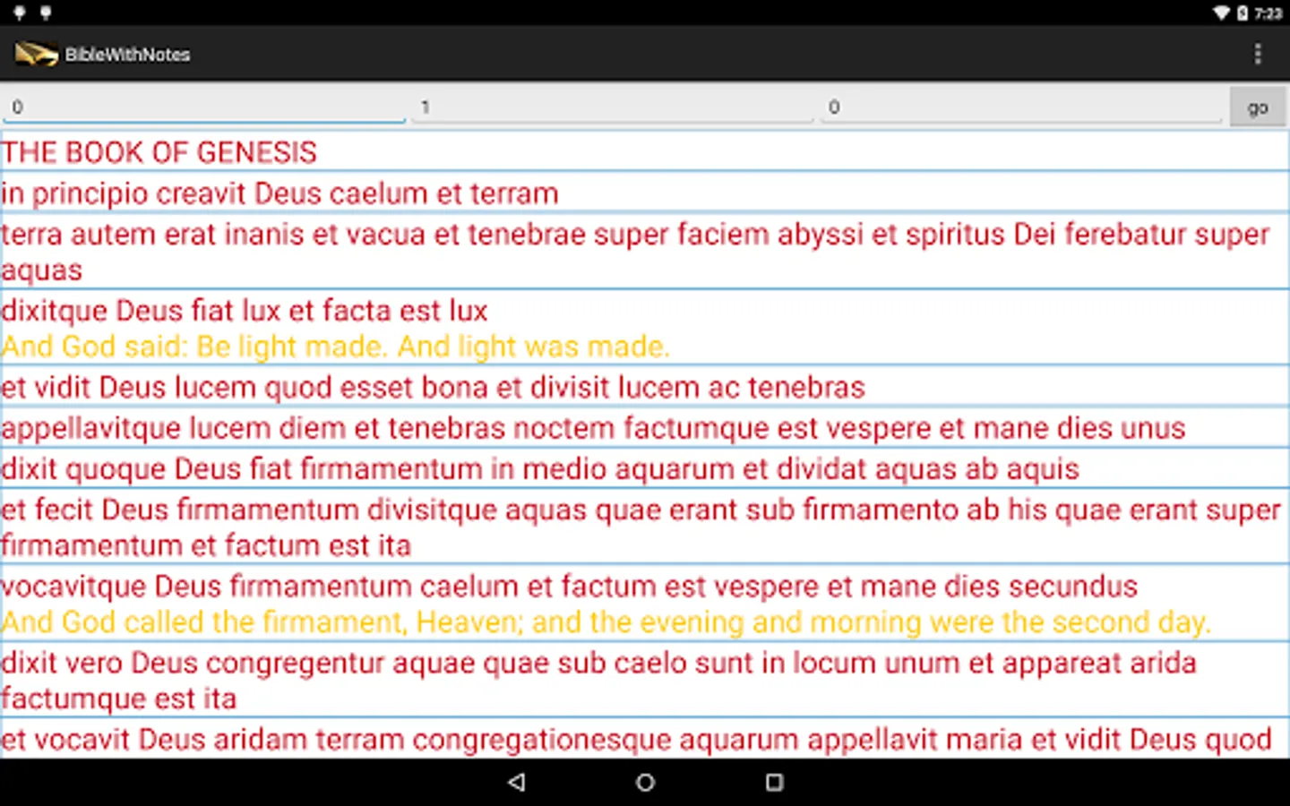Viewport: 1290px width, 806px height.
Task: Tap the note 'And God said: Be light made'
Action: [336, 347]
